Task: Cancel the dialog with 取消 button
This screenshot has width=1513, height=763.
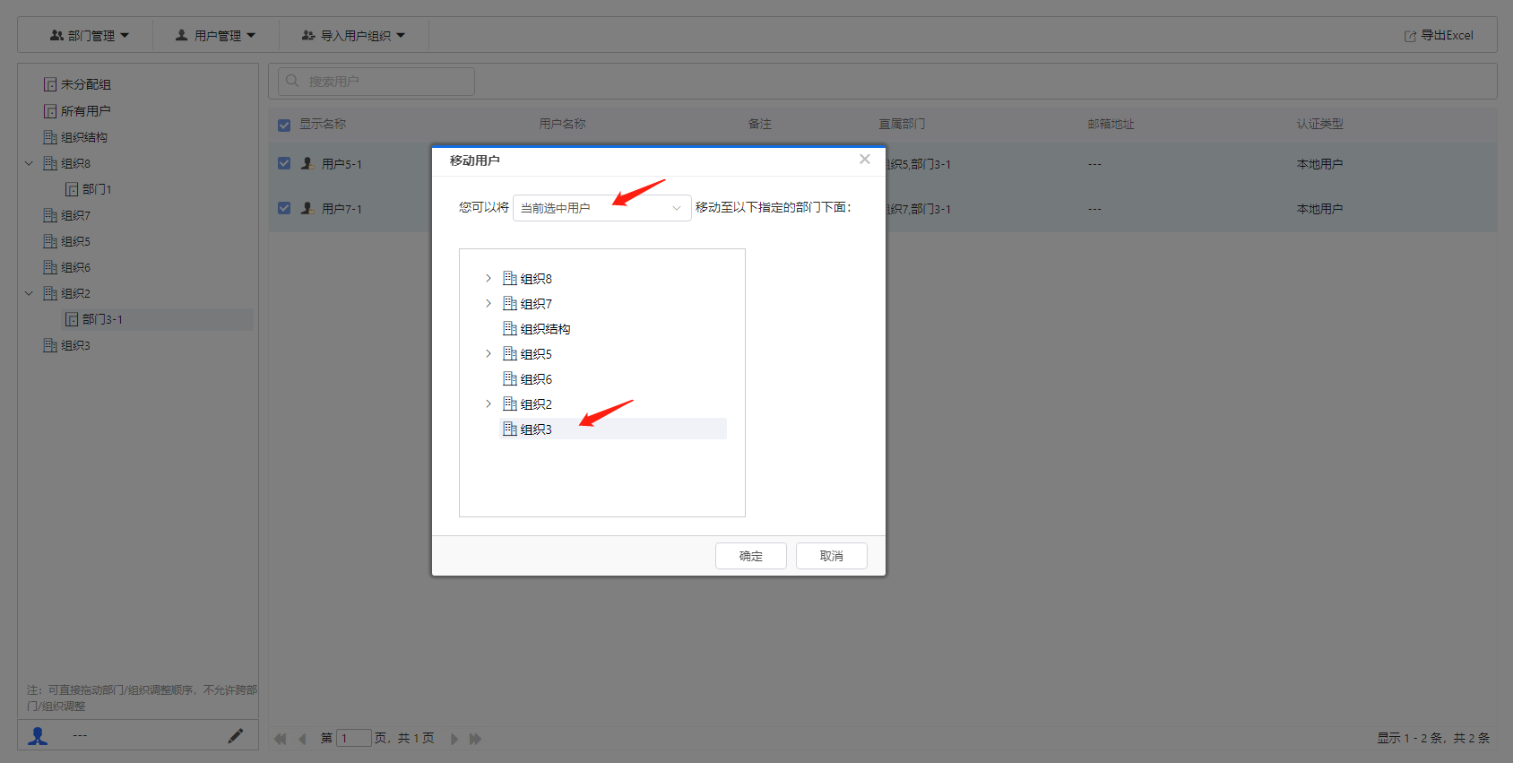Action: coord(832,556)
